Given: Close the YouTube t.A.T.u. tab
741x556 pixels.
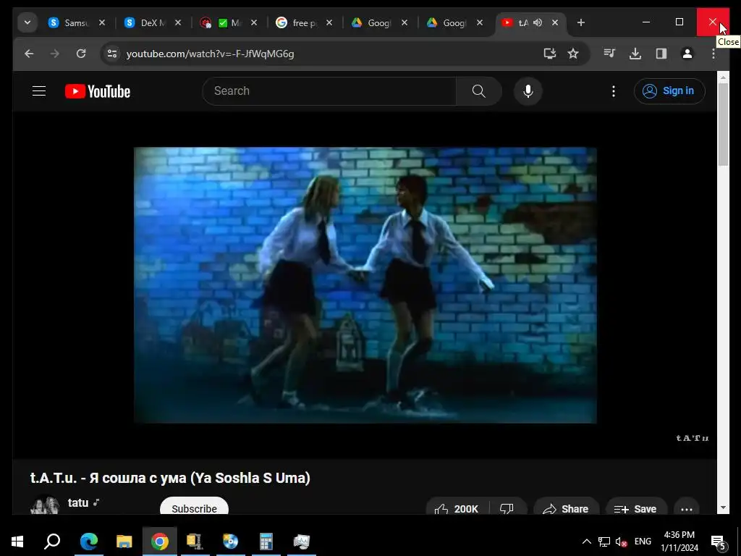Looking at the screenshot, I should pos(555,22).
